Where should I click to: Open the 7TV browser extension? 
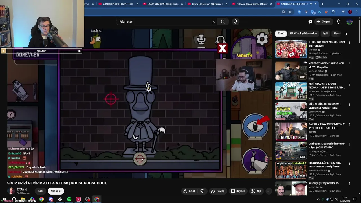pyautogui.click(x=320, y=12)
